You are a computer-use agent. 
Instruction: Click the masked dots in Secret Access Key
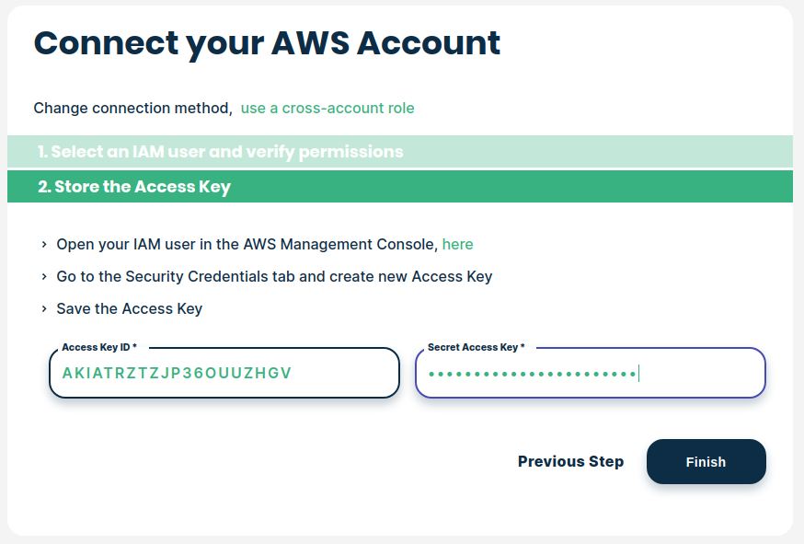coord(533,373)
